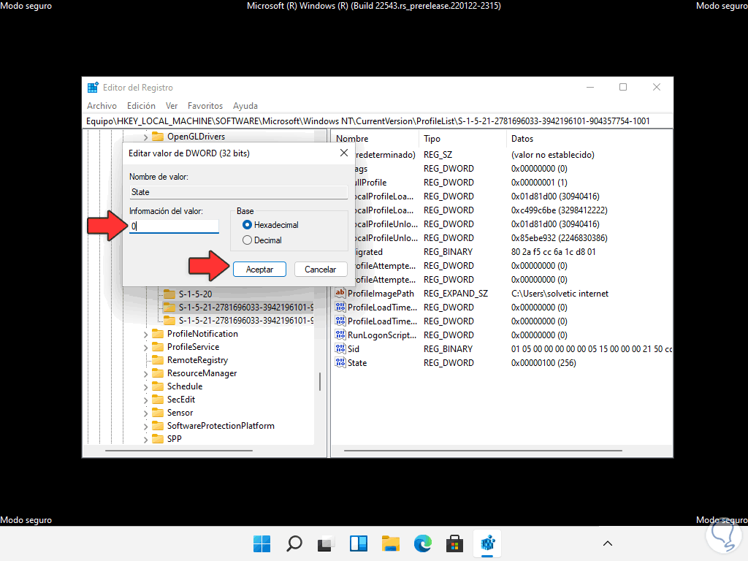Image resolution: width=748 pixels, height=561 pixels.
Task: Click the Tipo column header
Action: 462,139
